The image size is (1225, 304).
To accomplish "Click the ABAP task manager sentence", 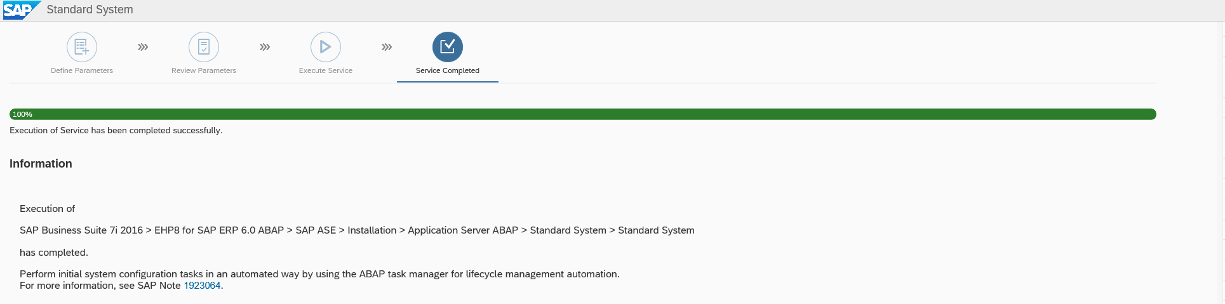I will coord(319,274).
